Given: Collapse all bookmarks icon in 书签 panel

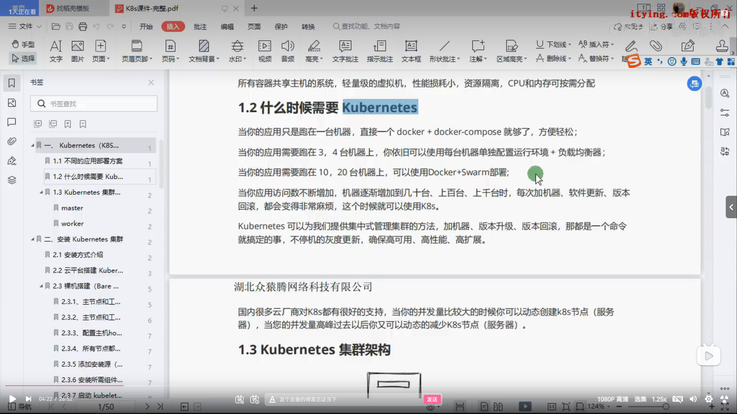Looking at the screenshot, I should (x=53, y=124).
